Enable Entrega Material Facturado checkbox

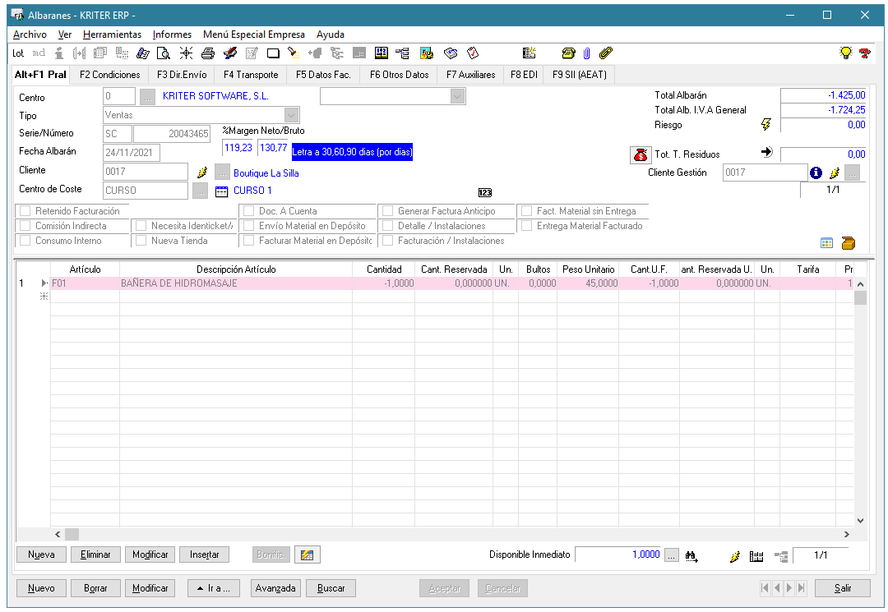527,226
